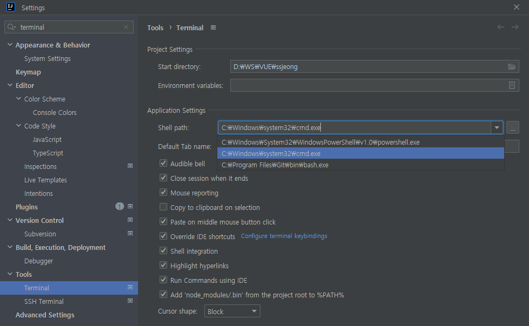The height and width of the screenshot is (326, 529).
Task: Browse for the start directory folder
Action: tap(512, 66)
